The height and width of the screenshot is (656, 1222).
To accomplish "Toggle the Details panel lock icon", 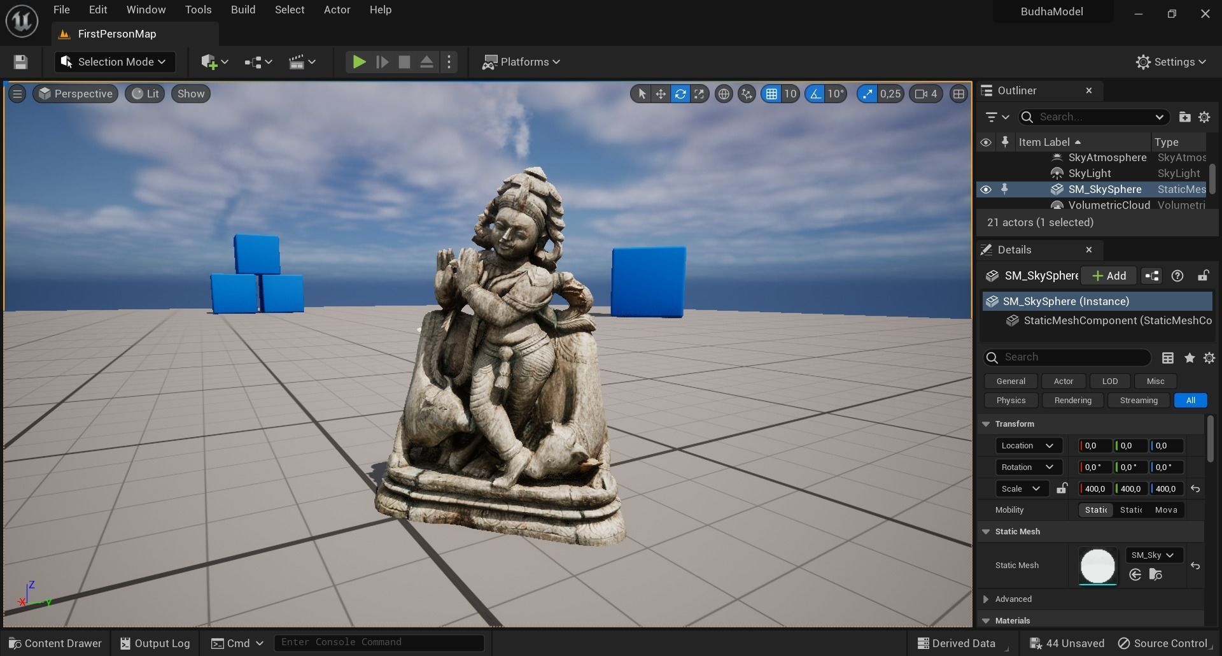I will pos(1203,276).
